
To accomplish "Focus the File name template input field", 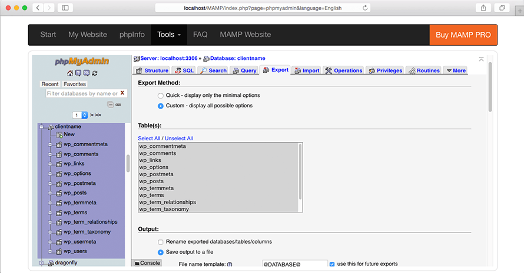I will [295, 264].
